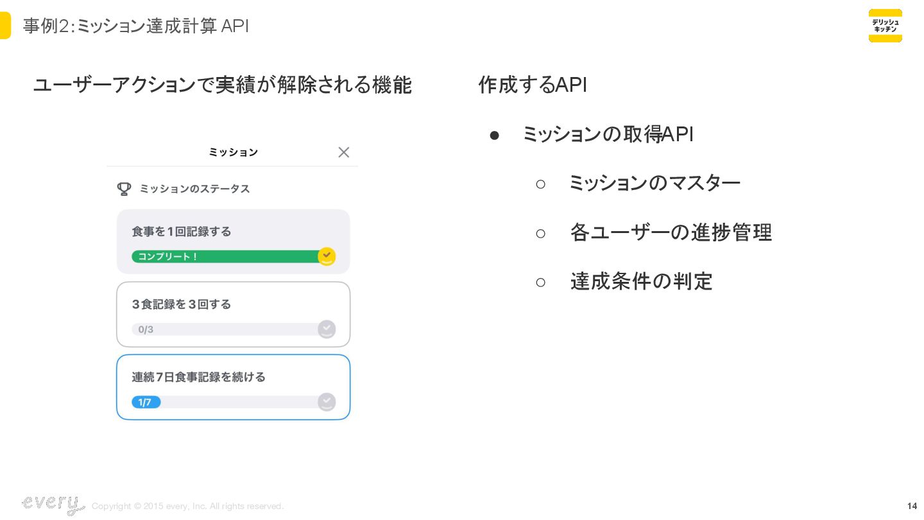This screenshot has height=520, width=924.
Task: Close the ミッション panel with X icon
Action: click(x=344, y=152)
